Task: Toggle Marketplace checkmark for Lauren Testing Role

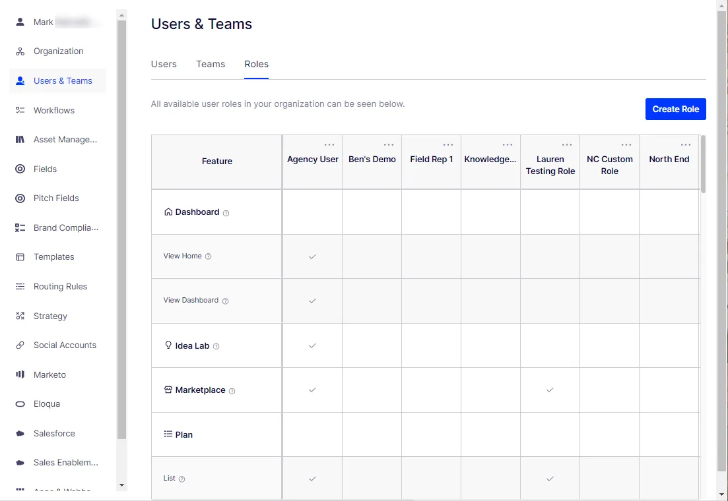Action: (550, 390)
